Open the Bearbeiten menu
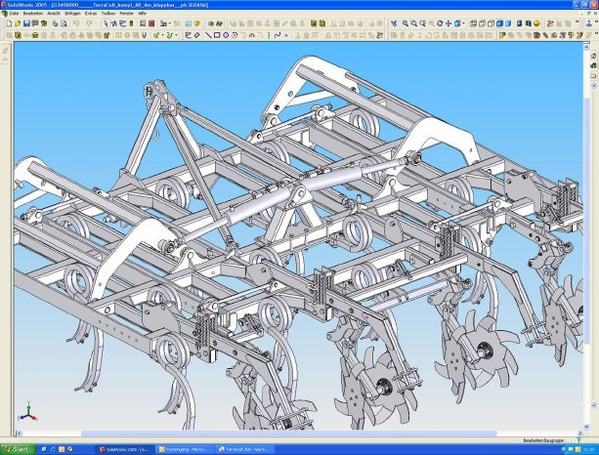This screenshot has width=599, height=455. (x=33, y=14)
